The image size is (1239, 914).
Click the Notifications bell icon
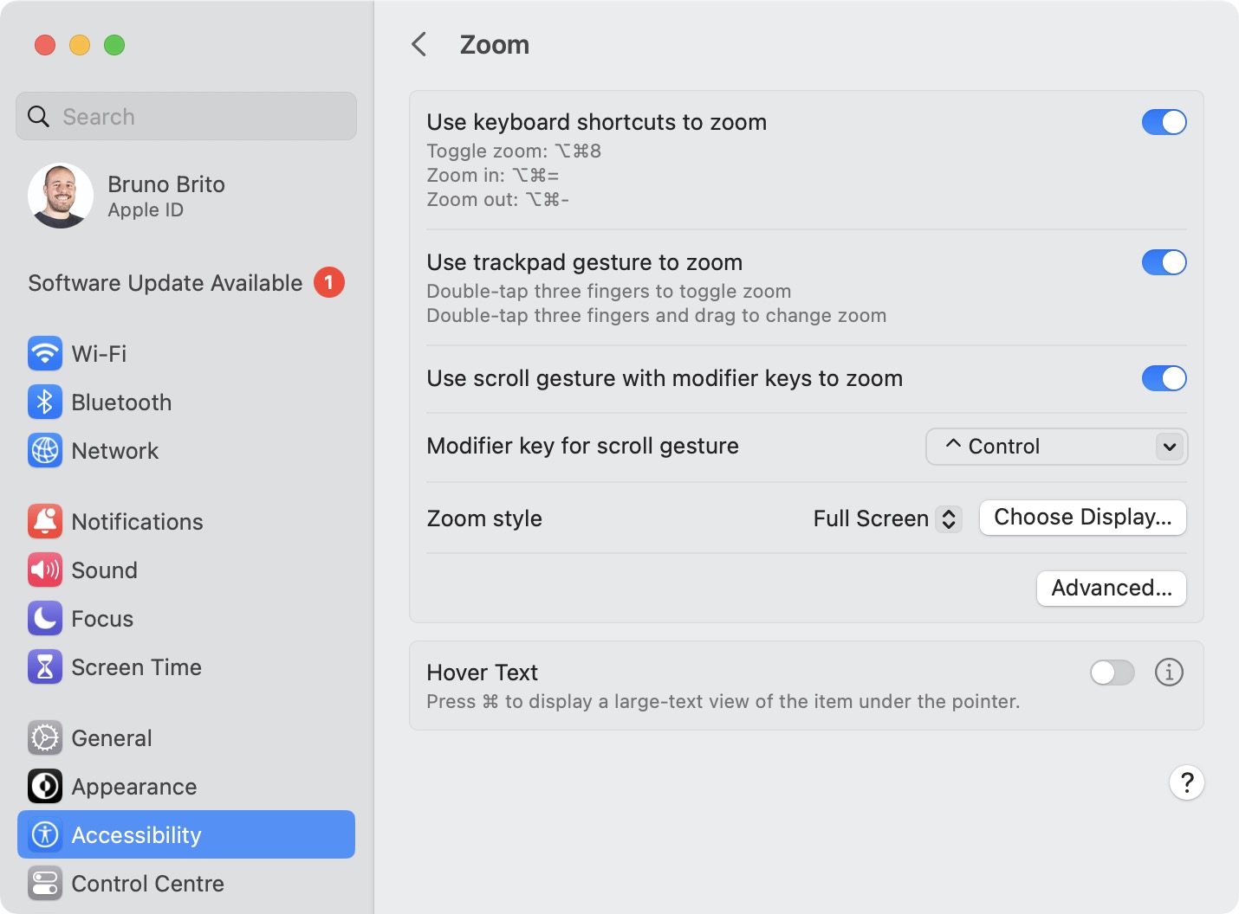point(44,521)
